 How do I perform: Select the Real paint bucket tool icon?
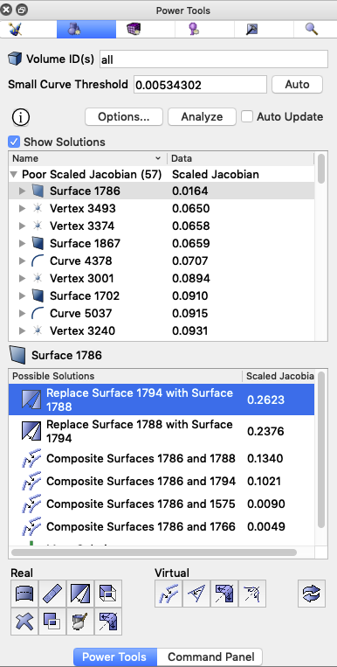[x=80, y=622]
